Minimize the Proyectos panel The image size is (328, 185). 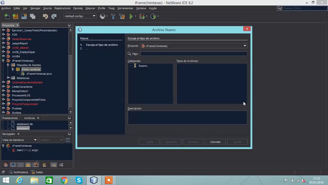click(x=69, y=25)
